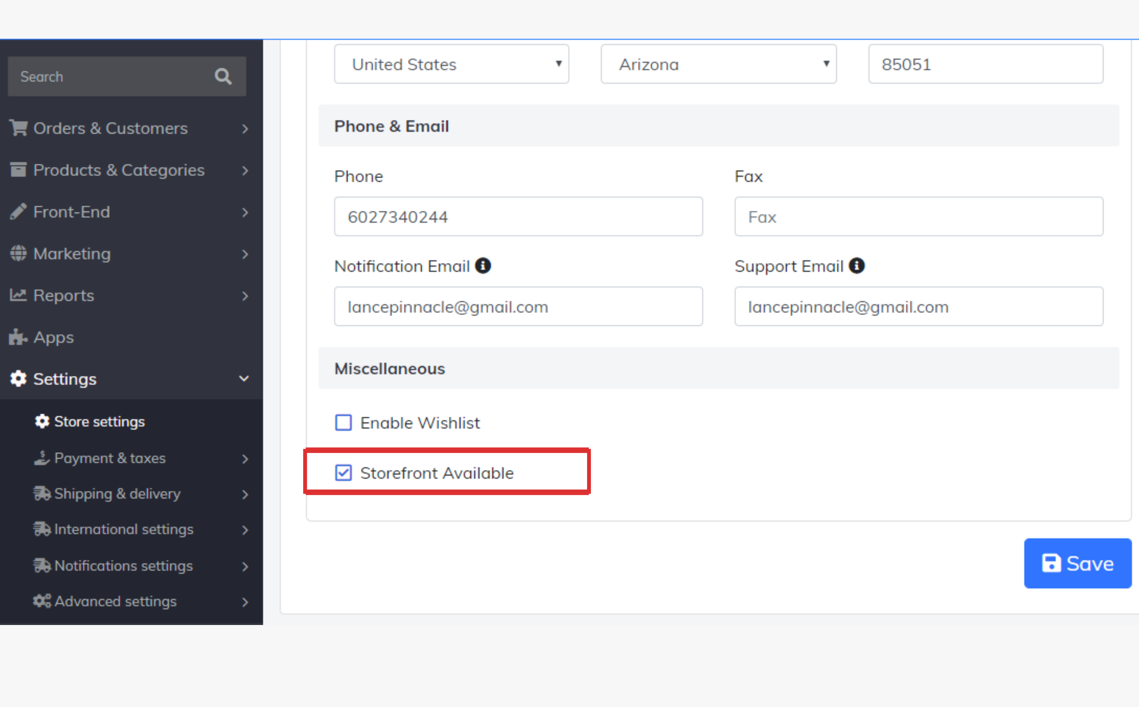This screenshot has height=707, width=1139.
Task: Click Notification Email info icon
Action: tap(483, 266)
